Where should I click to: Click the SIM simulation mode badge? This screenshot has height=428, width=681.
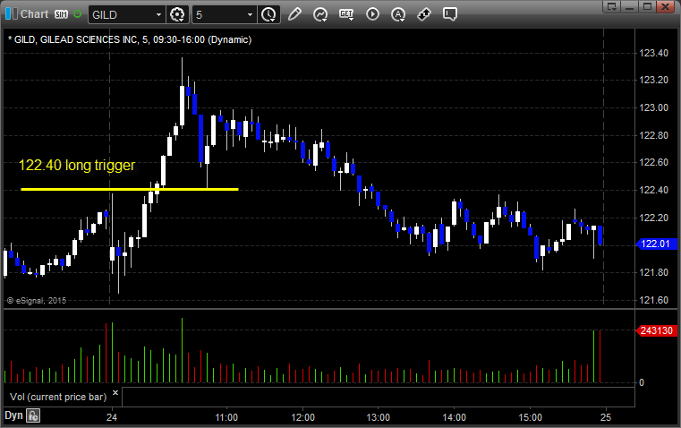pos(61,14)
